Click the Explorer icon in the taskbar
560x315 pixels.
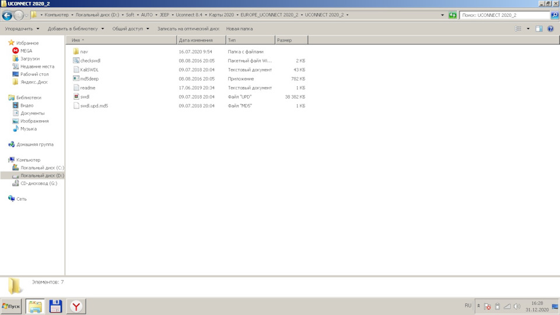[35, 306]
